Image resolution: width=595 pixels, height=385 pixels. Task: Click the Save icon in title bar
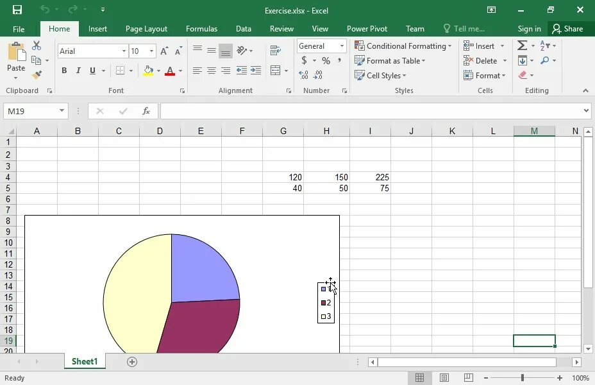tap(17, 10)
